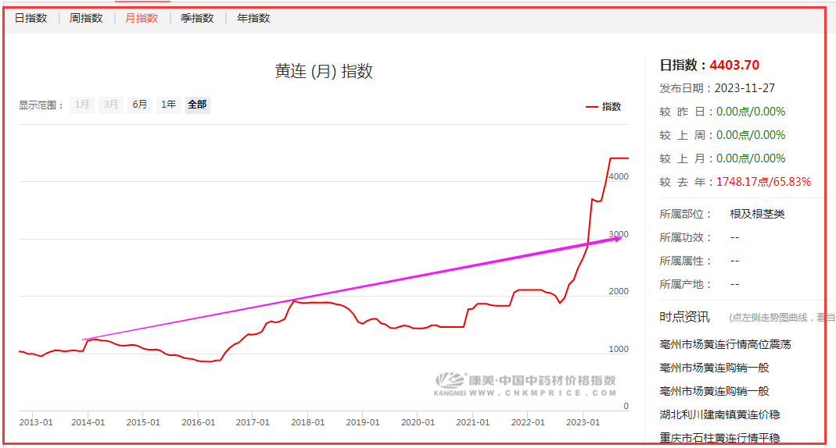Set display range to 1年
The width and height of the screenshot is (836, 448).
tap(168, 105)
